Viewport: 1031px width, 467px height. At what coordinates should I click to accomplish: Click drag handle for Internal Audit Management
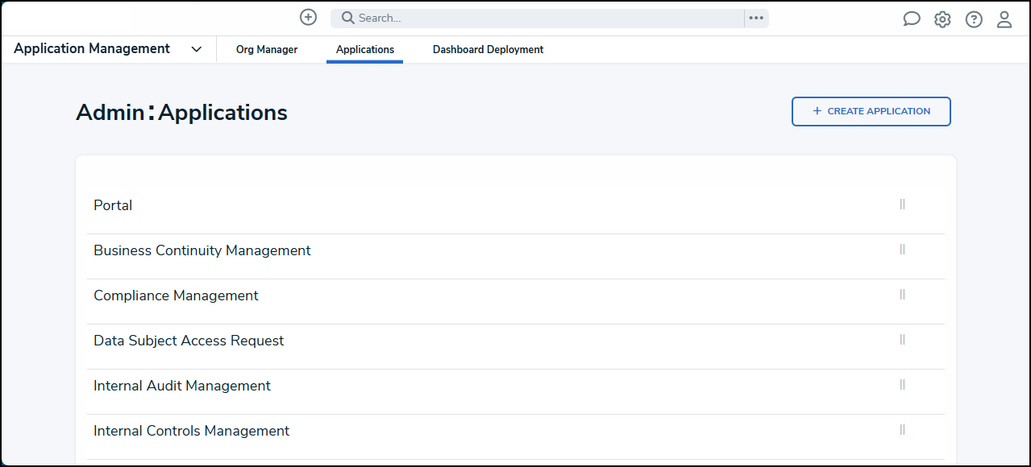[x=903, y=385]
